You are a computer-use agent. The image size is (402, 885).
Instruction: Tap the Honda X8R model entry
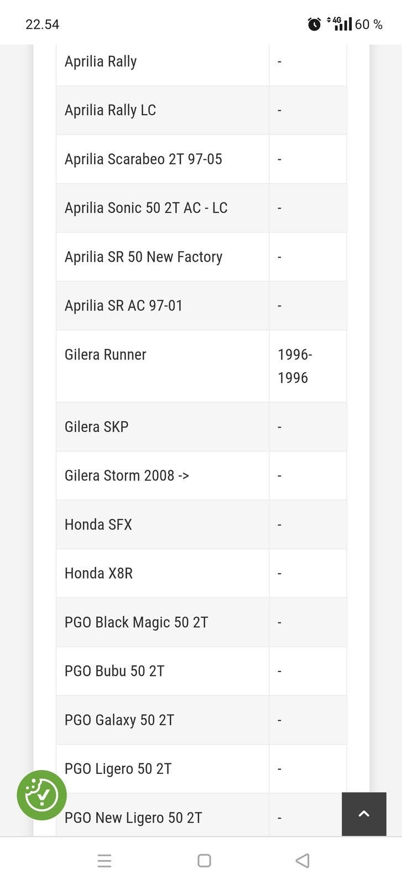click(98, 573)
